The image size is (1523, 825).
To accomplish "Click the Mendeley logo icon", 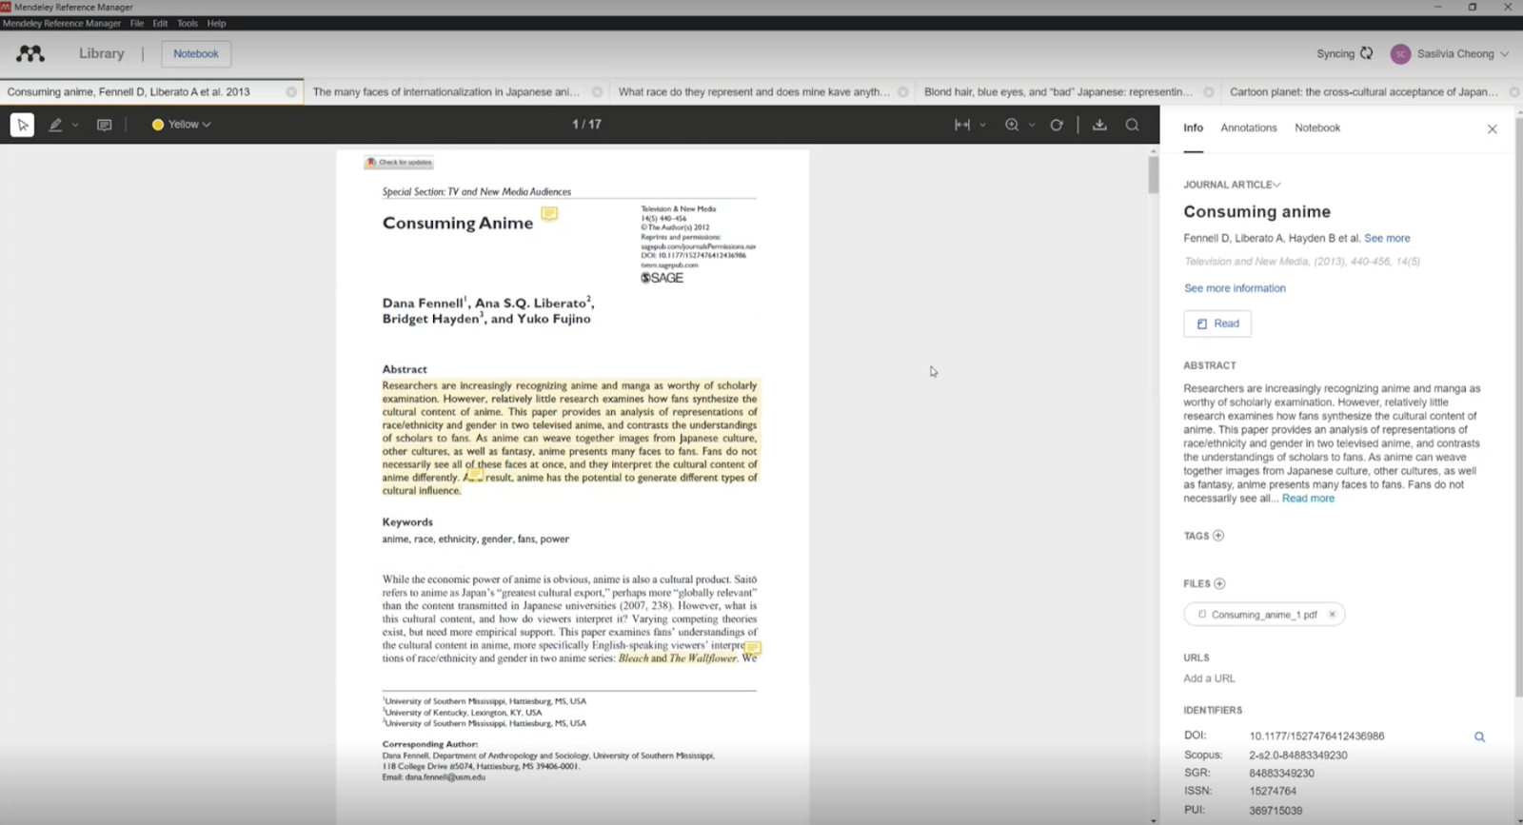I will [30, 54].
